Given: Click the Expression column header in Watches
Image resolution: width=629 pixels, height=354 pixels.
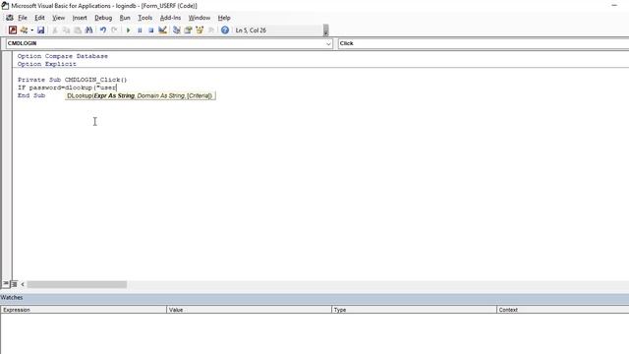Looking at the screenshot, I should [x=84, y=310].
